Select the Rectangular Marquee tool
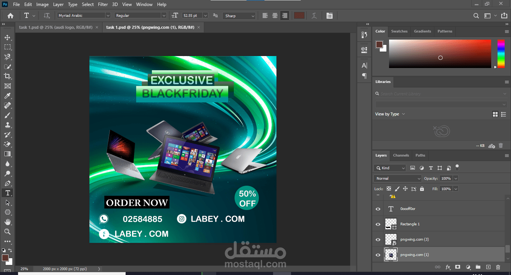 [7, 47]
